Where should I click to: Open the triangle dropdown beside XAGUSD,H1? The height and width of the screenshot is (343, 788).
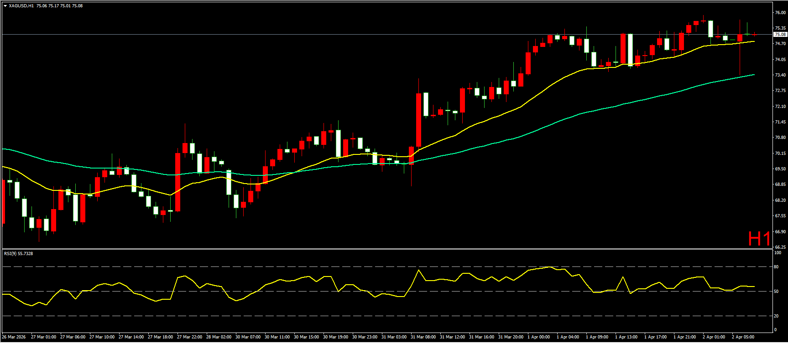[5, 6]
